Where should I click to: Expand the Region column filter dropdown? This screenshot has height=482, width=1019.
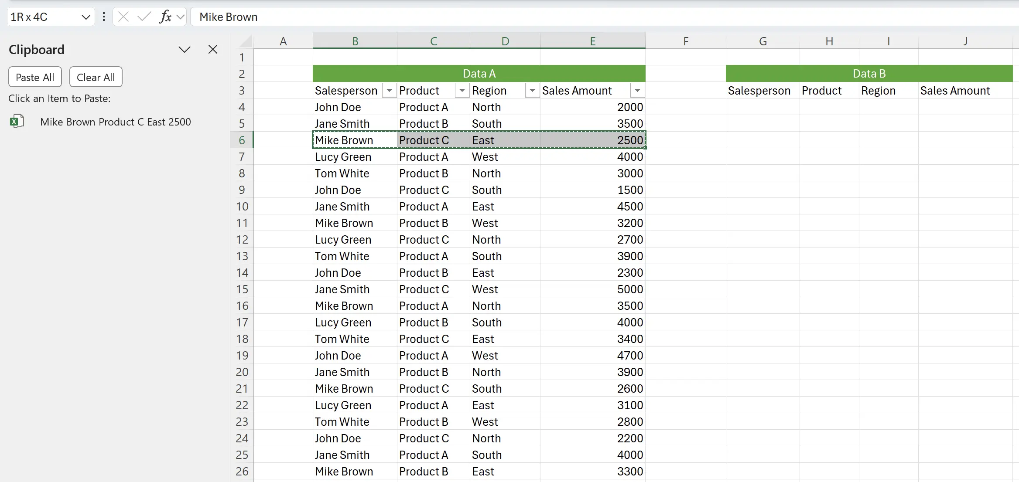point(532,91)
